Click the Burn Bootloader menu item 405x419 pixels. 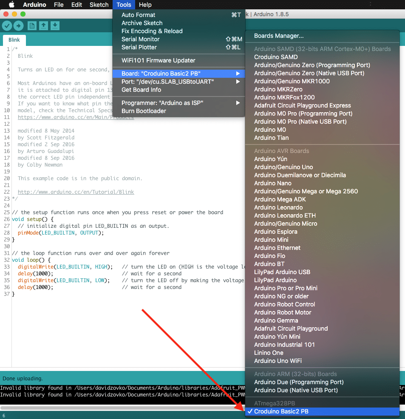(x=144, y=111)
